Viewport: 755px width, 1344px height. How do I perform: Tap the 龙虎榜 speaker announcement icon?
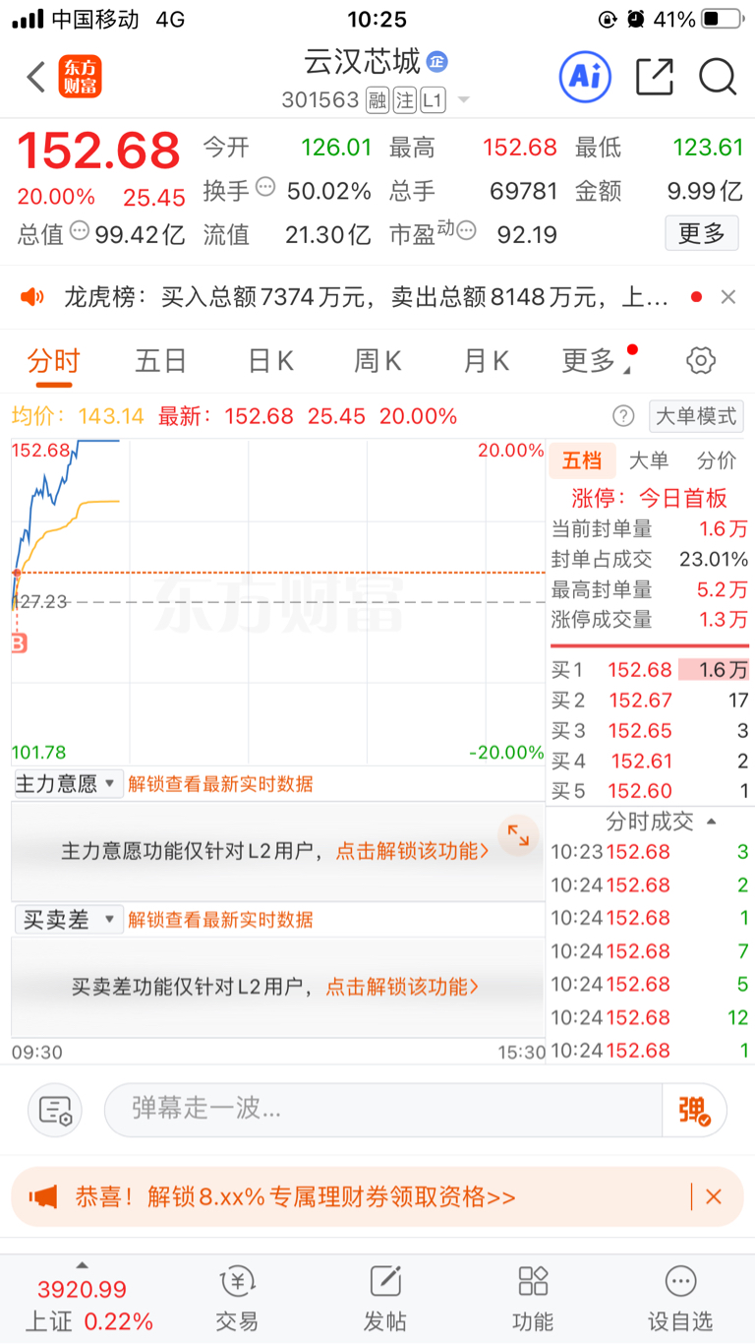32,296
